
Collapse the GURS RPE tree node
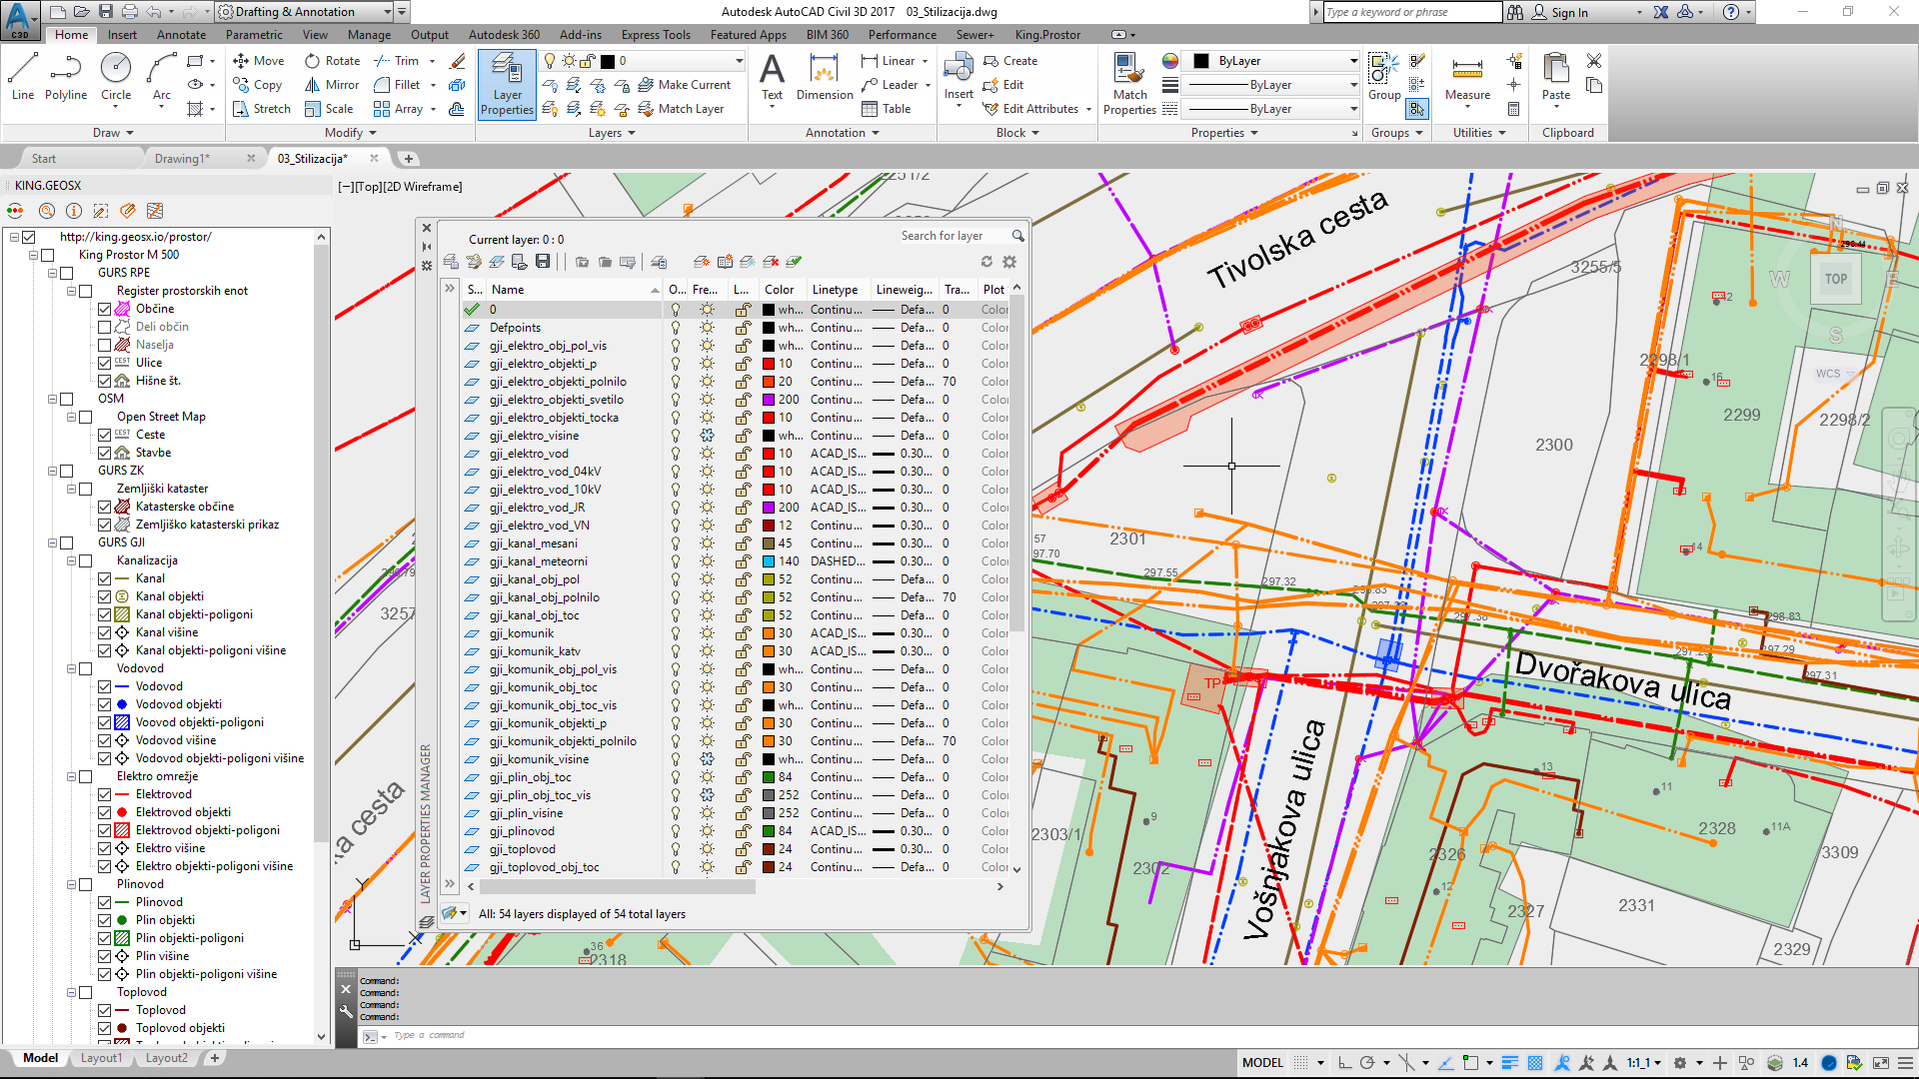[53, 273]
